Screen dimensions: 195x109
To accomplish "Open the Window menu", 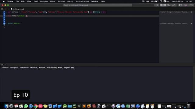I will tap(95, 1).
